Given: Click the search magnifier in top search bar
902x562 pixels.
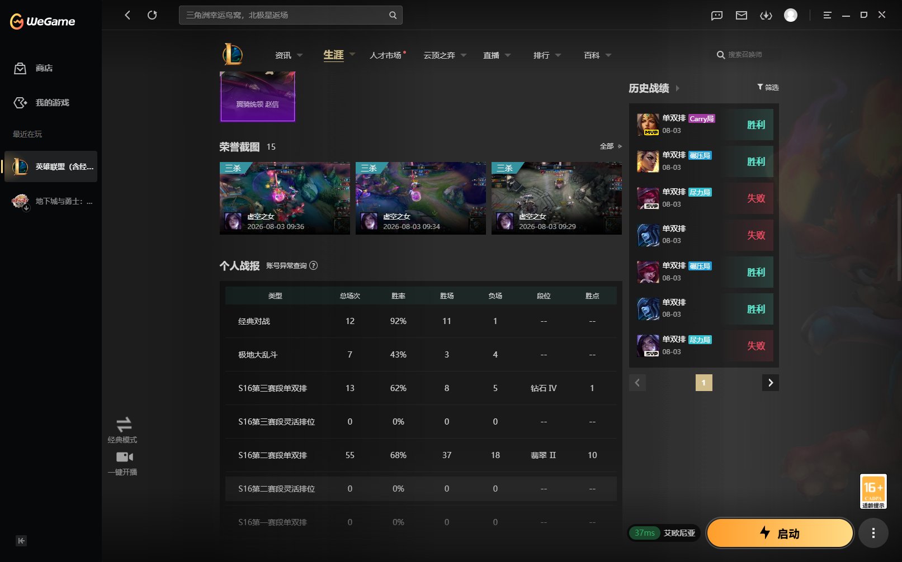Looking at the screenshot, I should [x=393, y=15].
